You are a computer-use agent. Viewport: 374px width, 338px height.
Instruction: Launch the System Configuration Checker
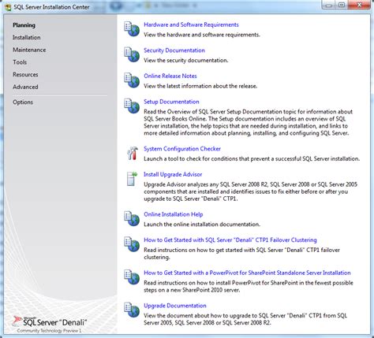coord(182,149)
